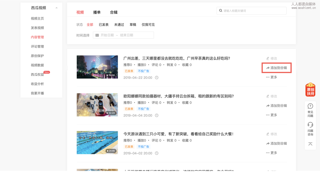Open the 今天游泳 video thumbnail
This screenshot has width=320, height=172.
coord(97,143)
